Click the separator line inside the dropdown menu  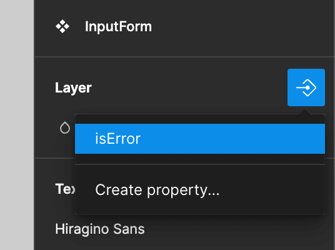(200, 164)
